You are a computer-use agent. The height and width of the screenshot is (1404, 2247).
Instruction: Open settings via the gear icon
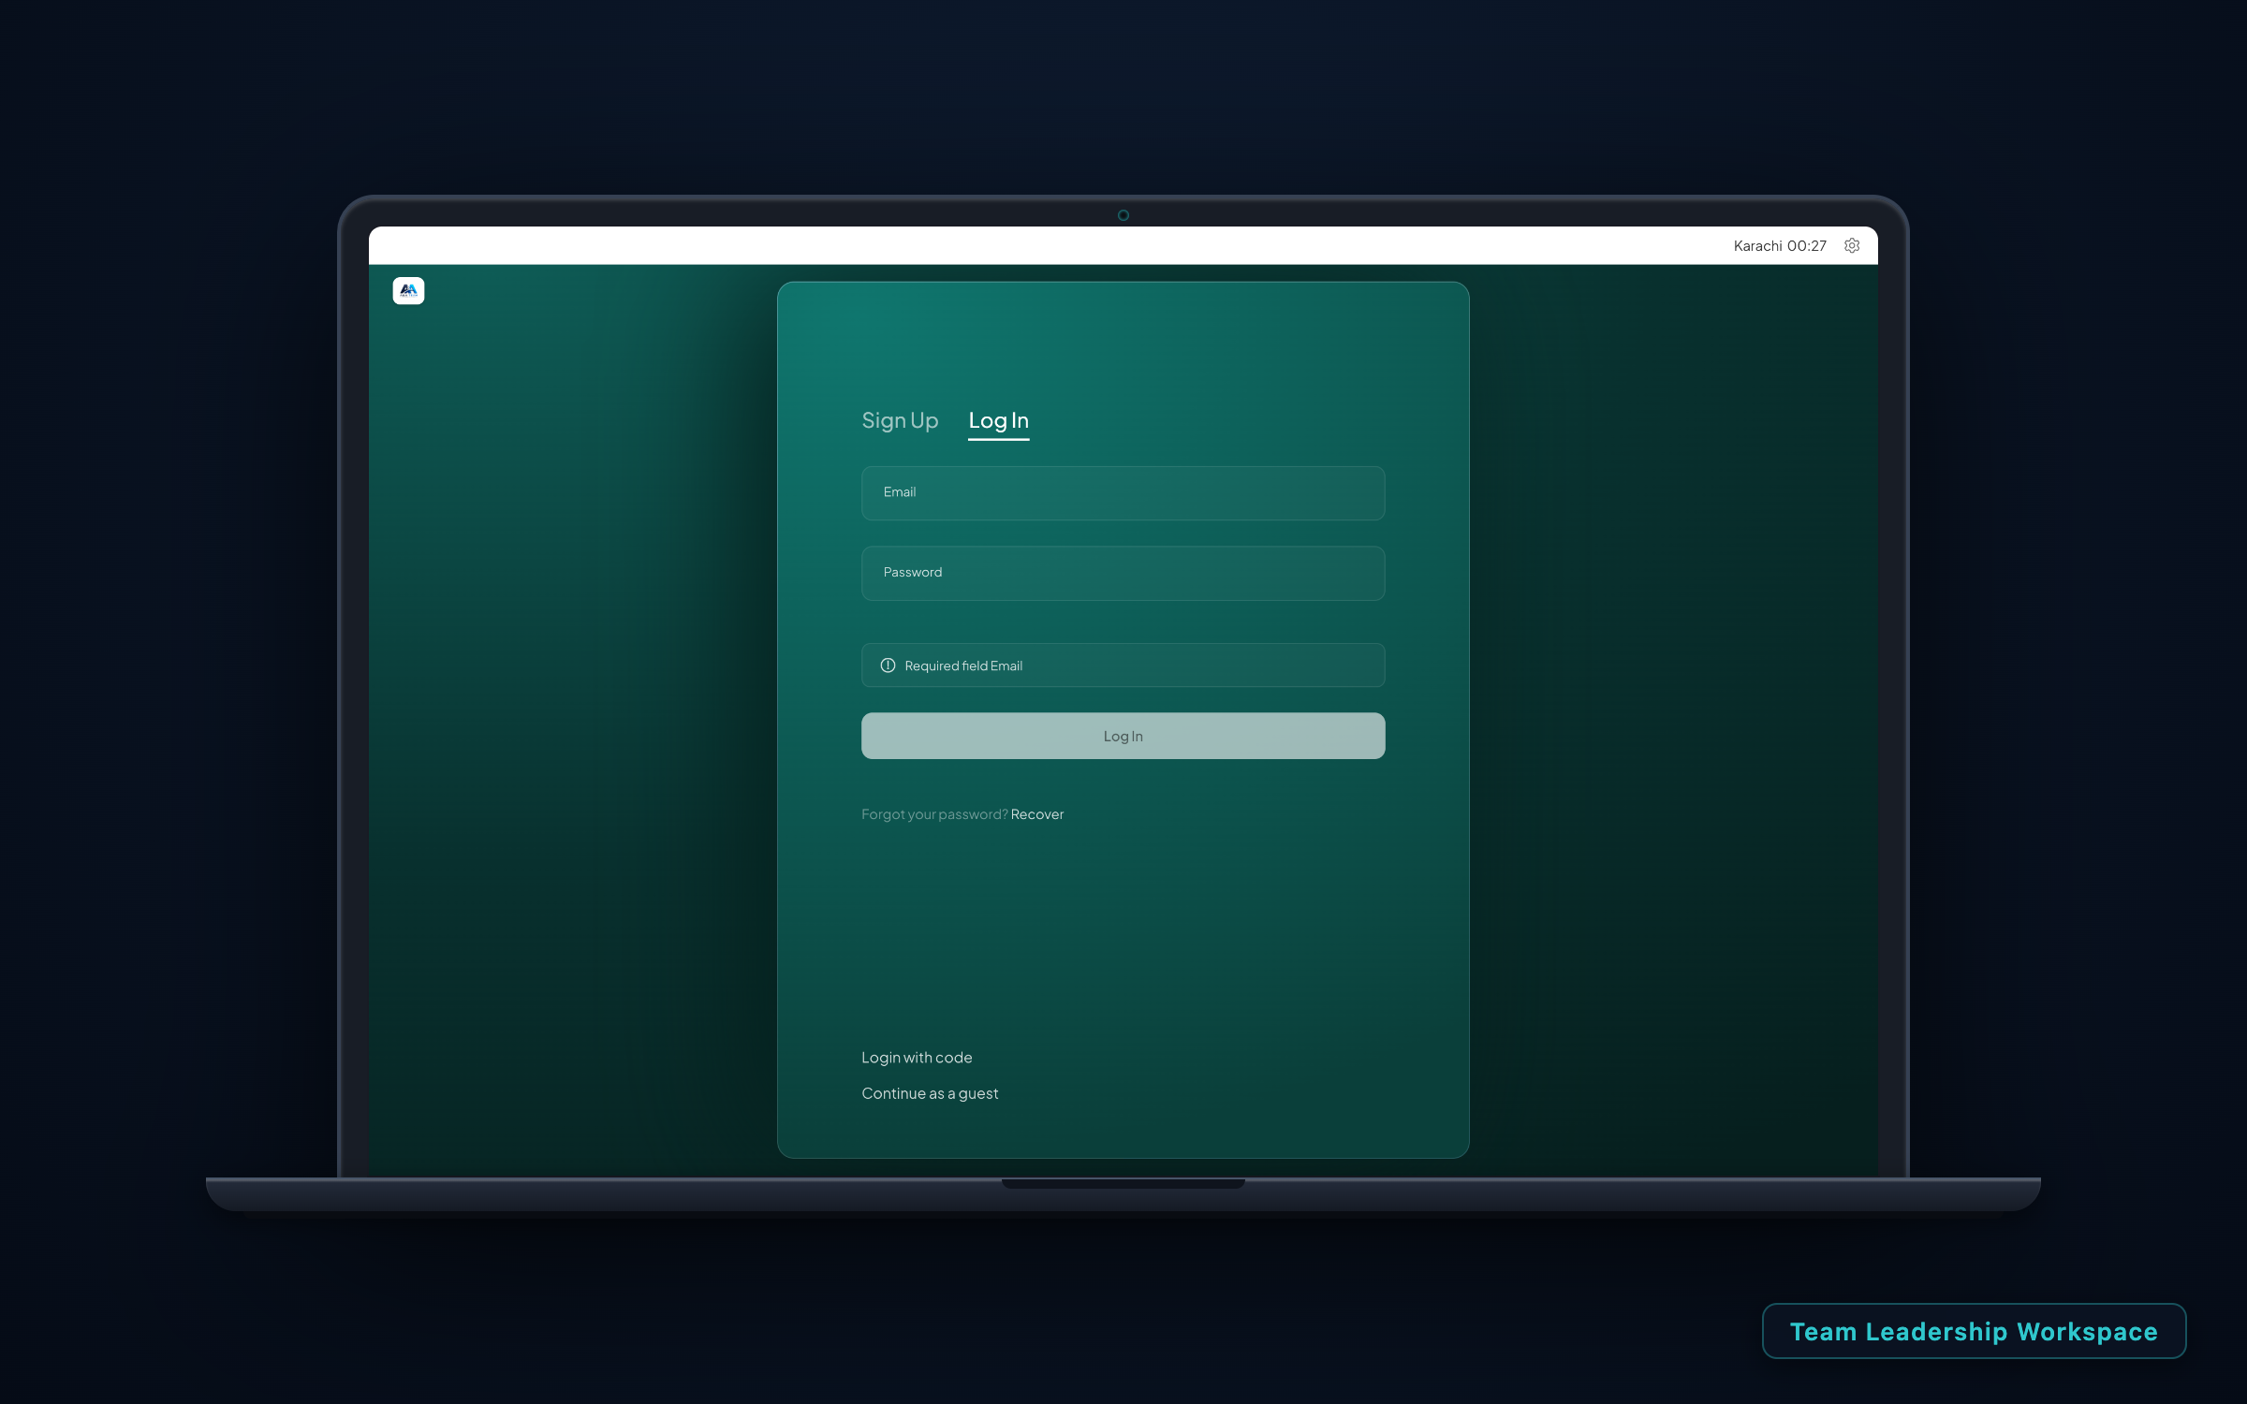pyautogui.click(x=1851, y=245)
